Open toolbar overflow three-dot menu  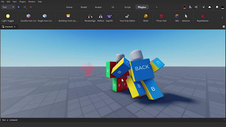coord(222,18)
